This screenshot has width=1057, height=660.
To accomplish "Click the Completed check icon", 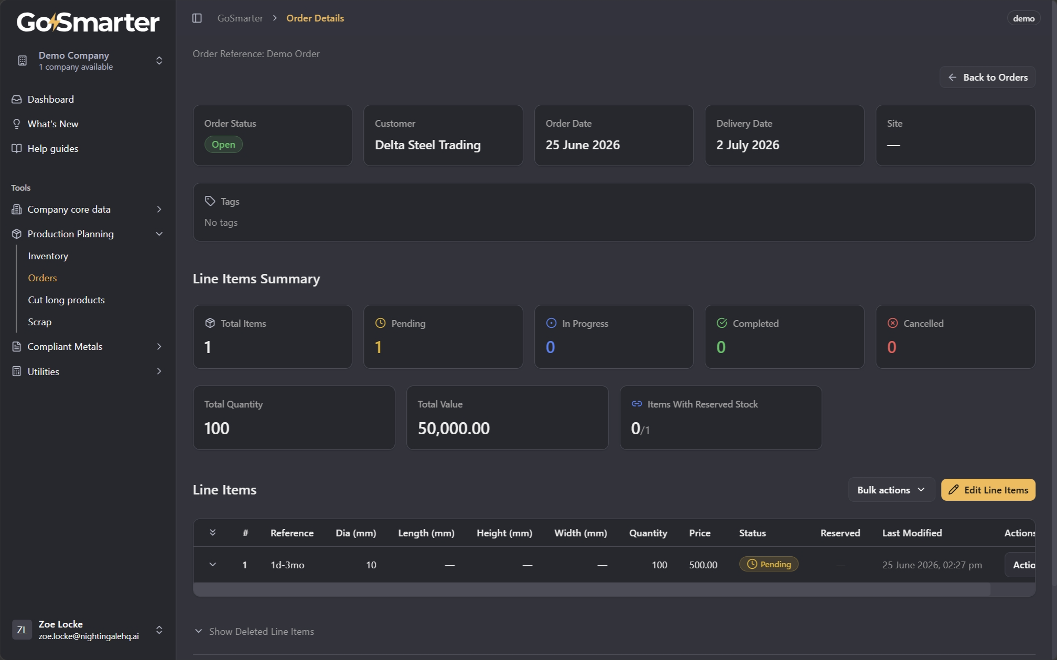I will 722,323.
